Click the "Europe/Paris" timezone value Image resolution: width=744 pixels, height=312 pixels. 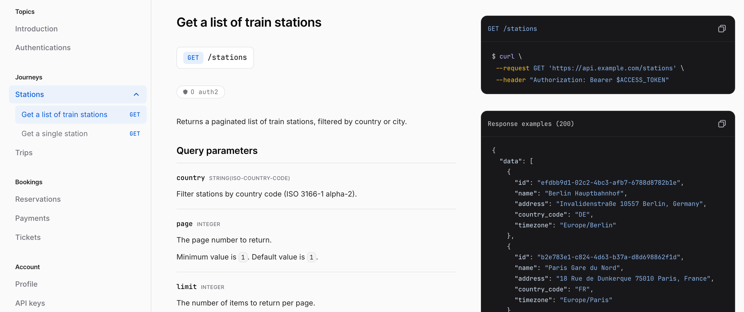(x=586, y=300)
